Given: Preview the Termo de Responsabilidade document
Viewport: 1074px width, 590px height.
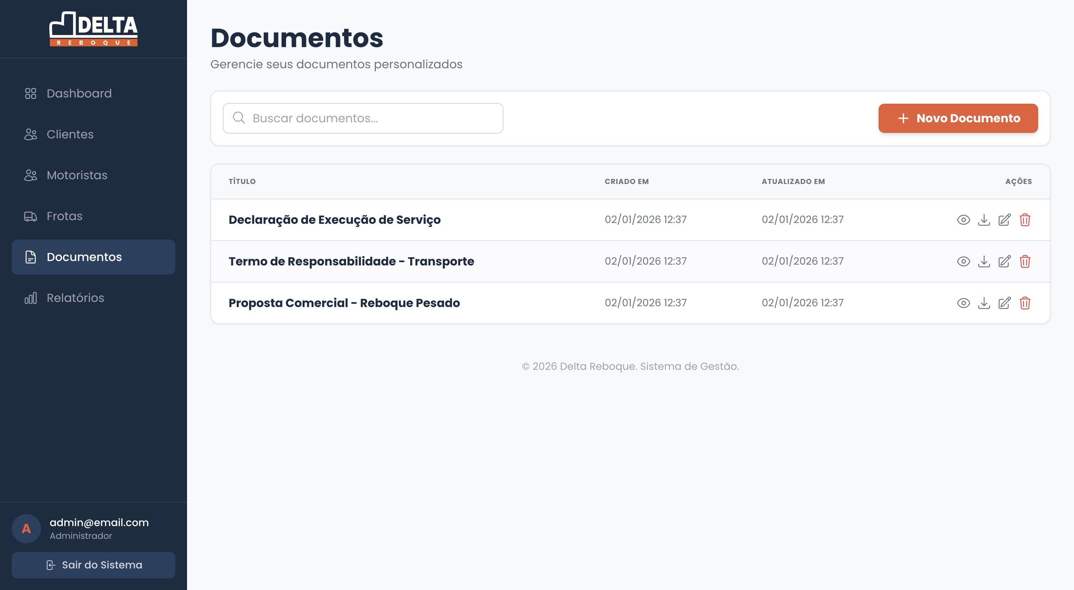Looking at the screenshot, I should (964, 261).
